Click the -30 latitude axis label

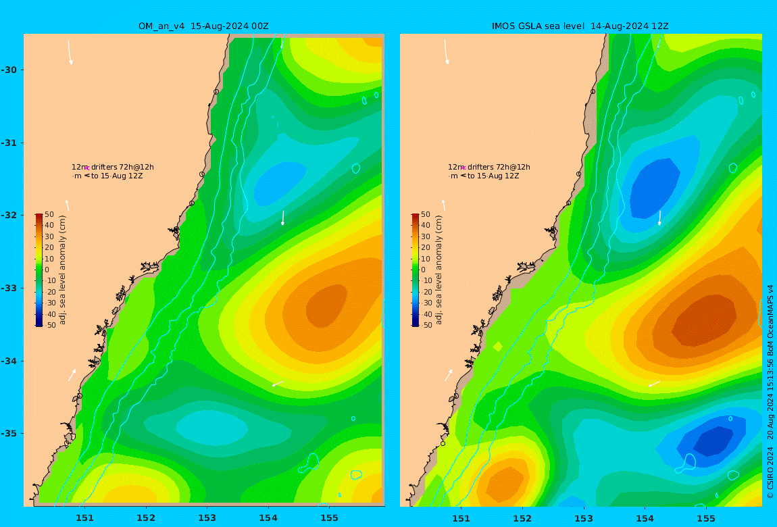coord(9,70)
